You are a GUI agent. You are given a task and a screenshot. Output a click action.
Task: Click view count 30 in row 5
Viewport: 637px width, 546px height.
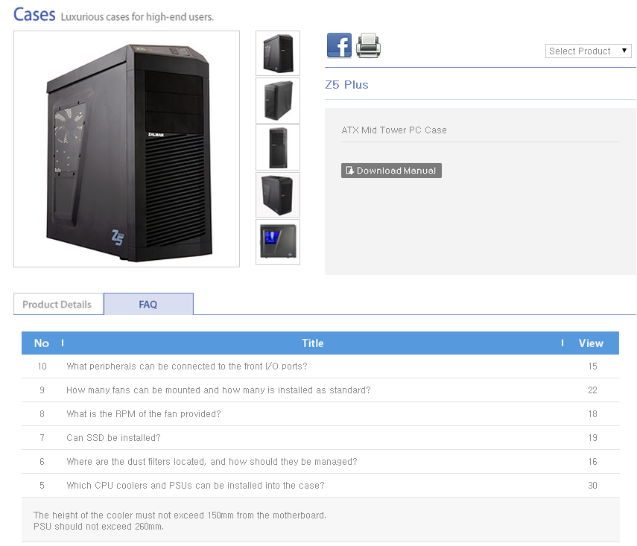(x=592, y=486)
